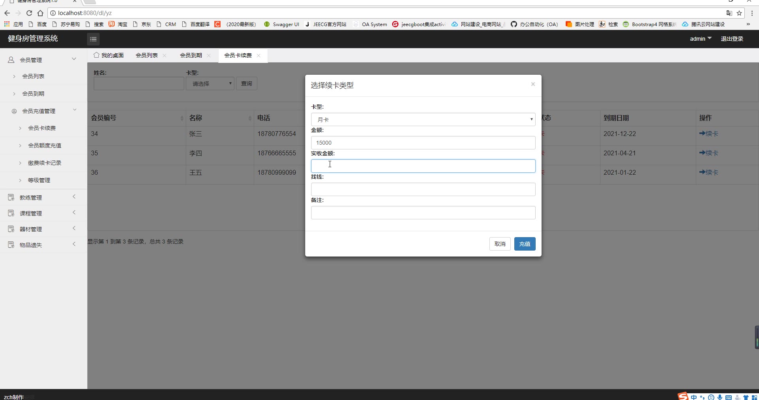Click the 会员管理 user icon
This screenshot has height=400, width=759.
(x=11, y=60)
